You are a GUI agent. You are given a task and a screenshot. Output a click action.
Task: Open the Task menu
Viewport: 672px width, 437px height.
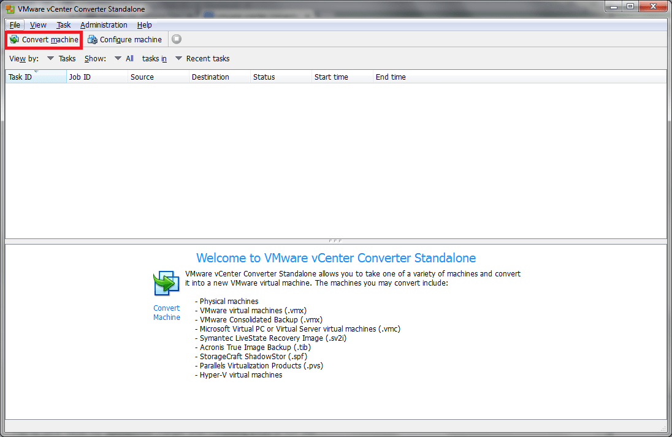pos(63,25)
